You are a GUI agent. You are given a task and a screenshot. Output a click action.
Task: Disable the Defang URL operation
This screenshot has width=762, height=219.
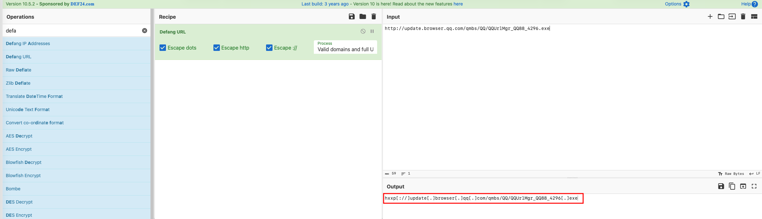tap(363, 31)
